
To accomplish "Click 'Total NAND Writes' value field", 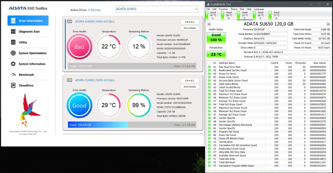I will pos(321,38).
